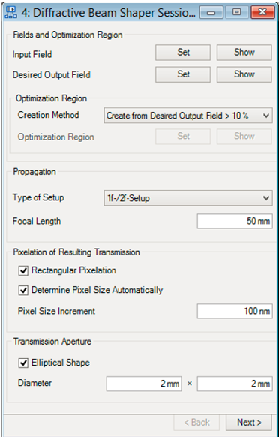Set the Input Field
The image size is (279, 437).
click(183, 53)
